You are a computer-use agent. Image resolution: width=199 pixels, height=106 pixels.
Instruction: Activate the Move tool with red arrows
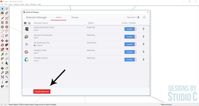(x=2, y=41)
